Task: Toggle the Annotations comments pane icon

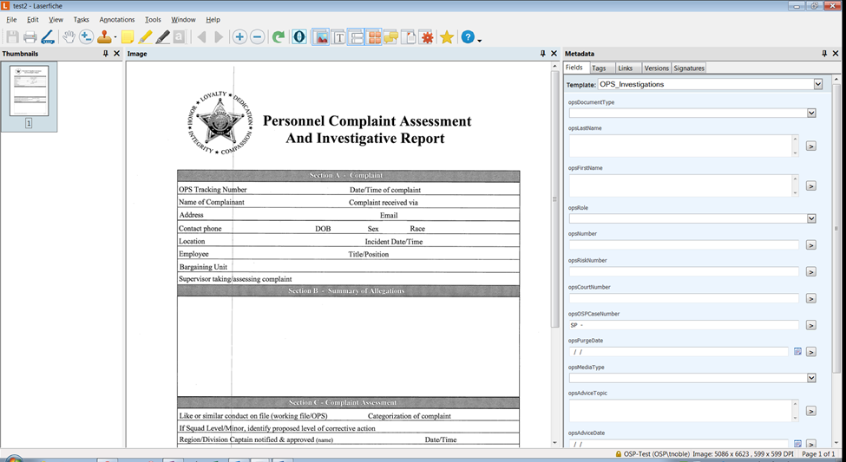Action: pos(391,37)
